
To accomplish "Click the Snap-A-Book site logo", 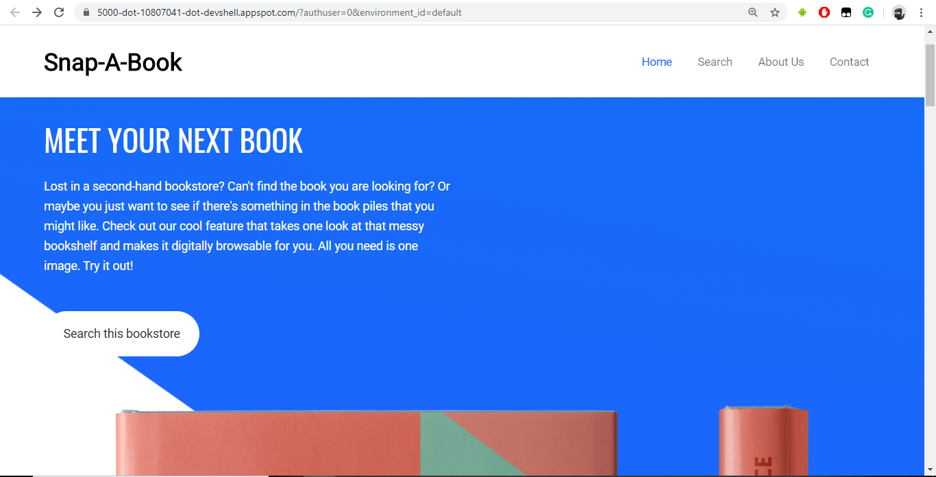I will click(113, 62).
